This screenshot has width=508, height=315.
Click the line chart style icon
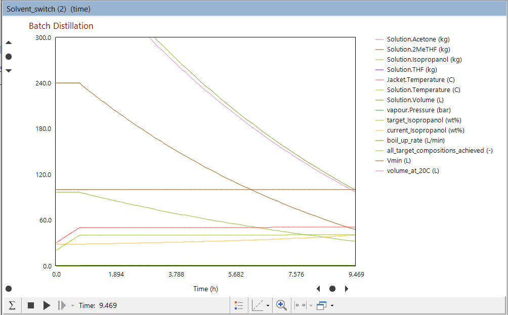258,305
